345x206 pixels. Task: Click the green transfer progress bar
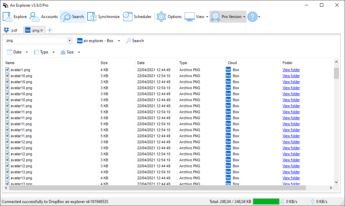266,201
